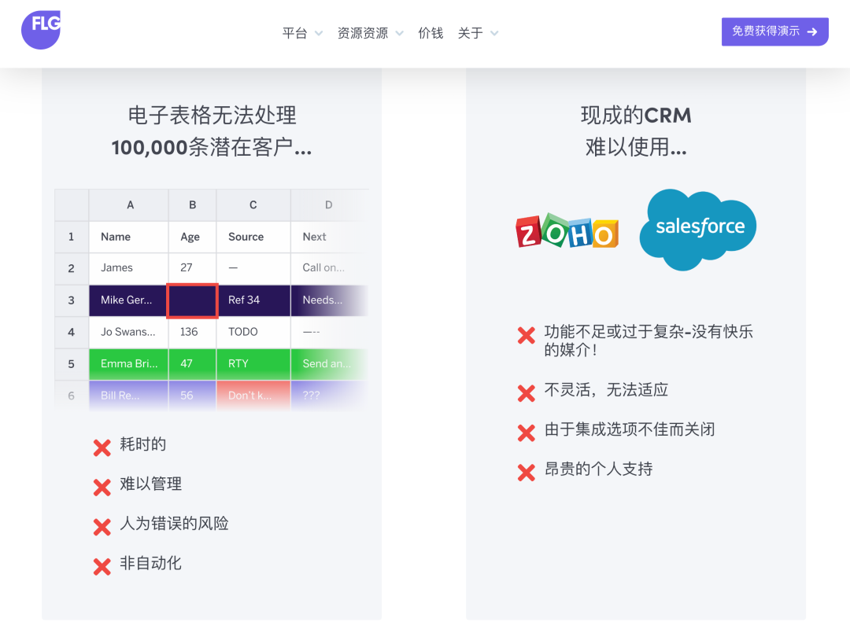Click the 电子表格无法处理 heading
The width and height of the screenshot is (850, 637).
pyautogui.click(x=212, y=116)
